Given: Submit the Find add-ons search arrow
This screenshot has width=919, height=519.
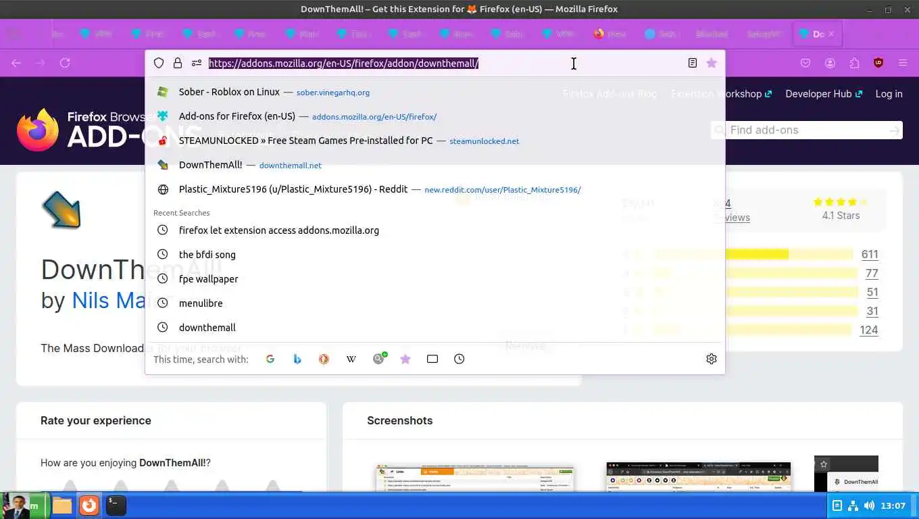Looking at the screenshot, I should [895, 130].
